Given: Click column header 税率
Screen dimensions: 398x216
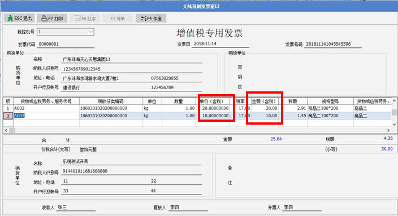Looking at the screenshot, I should point(240,102).
